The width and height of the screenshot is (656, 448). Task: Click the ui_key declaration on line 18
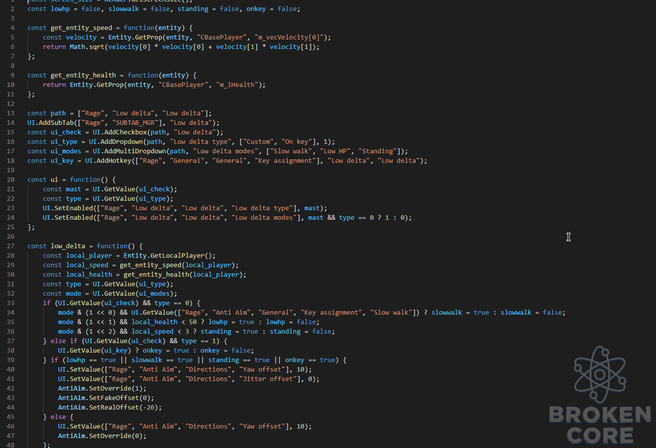pos(62,161)
